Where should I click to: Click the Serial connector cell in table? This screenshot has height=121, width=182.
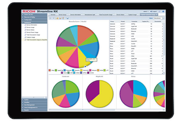(x=133, y=54)
